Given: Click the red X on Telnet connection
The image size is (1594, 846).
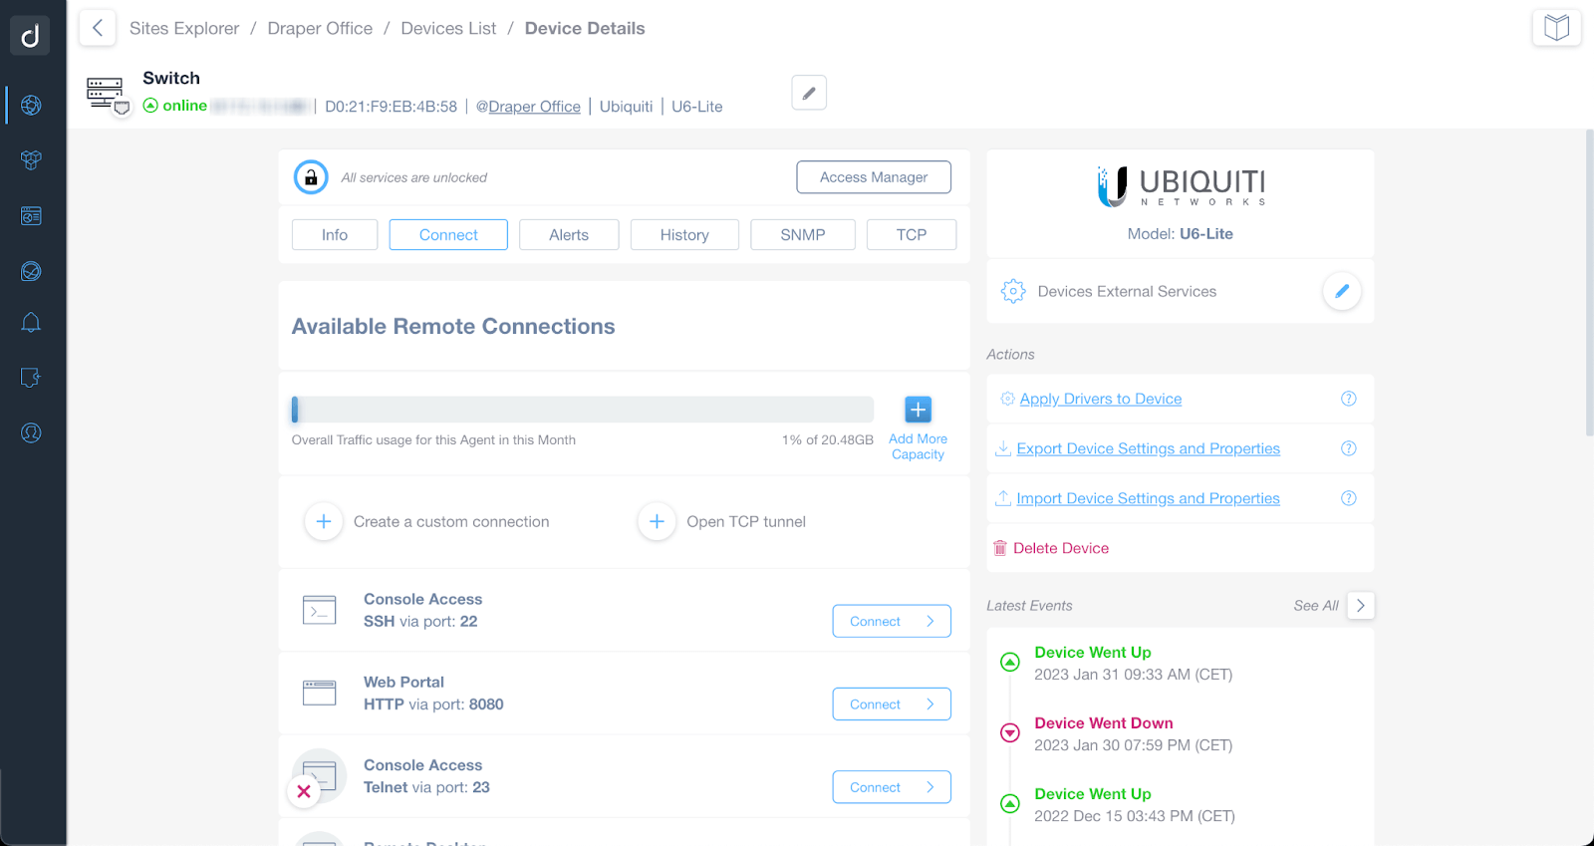Looking at the screenshot, I should 304,791.
